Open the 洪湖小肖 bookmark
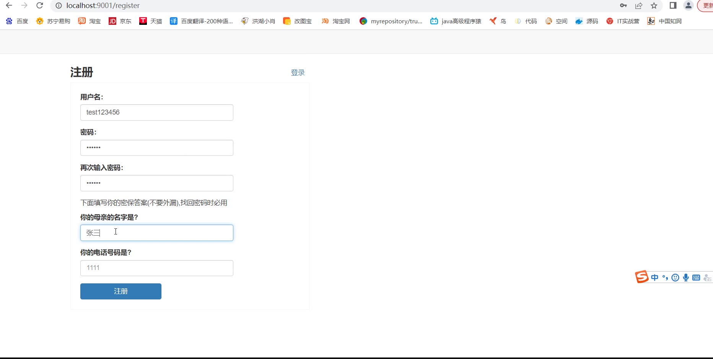713x359 pixels. [x=258, y=21]
